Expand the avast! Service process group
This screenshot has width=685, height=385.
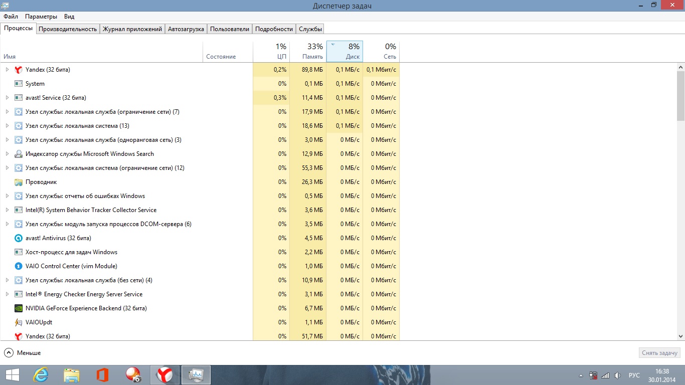tap(7, 98)
